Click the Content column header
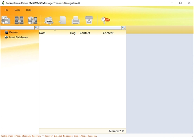The width and height of the screenshot is (194, 138). tap(108, 33)
